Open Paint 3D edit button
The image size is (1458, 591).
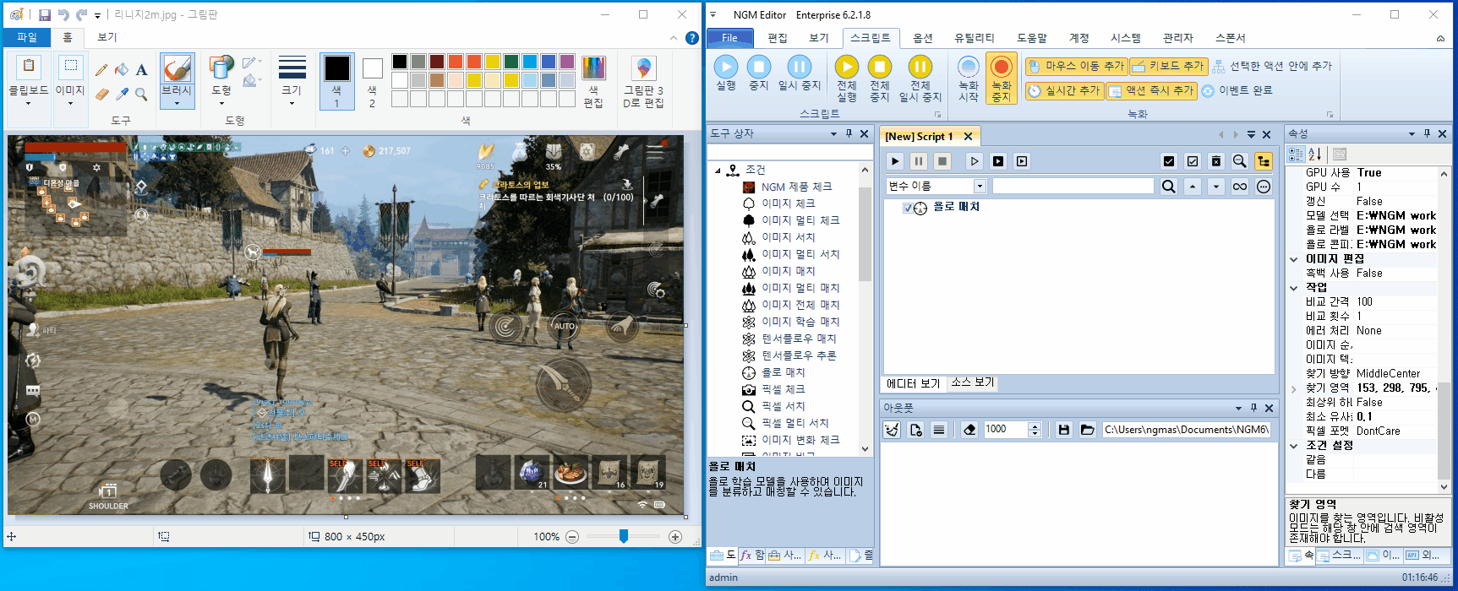[x=643, y=81]
